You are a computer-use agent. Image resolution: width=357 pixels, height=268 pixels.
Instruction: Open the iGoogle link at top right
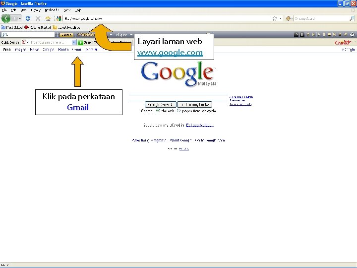(349, 50)
